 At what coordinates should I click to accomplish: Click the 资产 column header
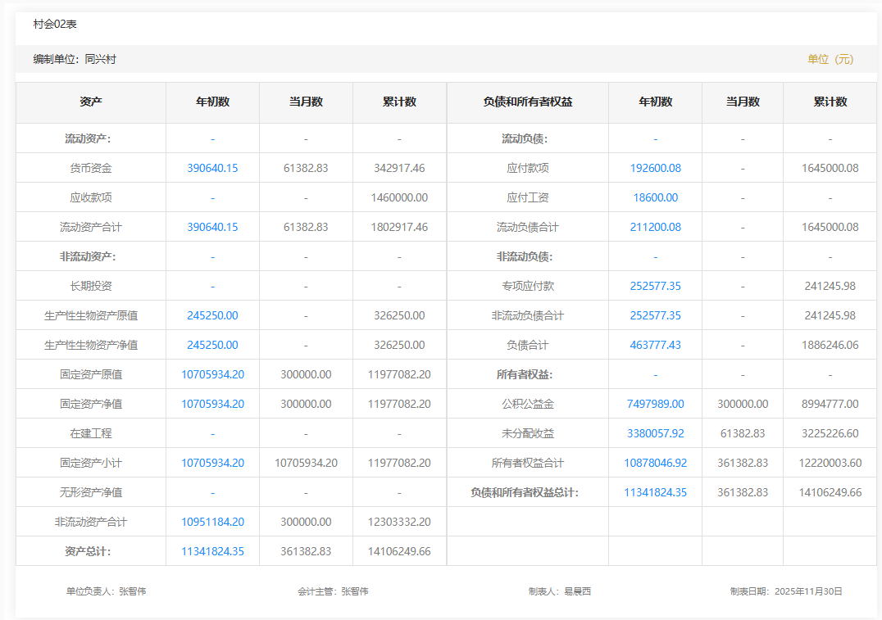pos(91,102)
